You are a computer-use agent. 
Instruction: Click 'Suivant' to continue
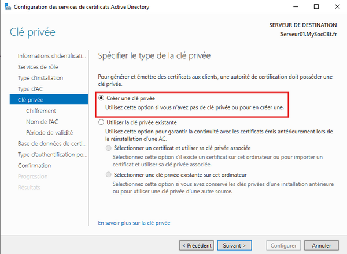234,245
